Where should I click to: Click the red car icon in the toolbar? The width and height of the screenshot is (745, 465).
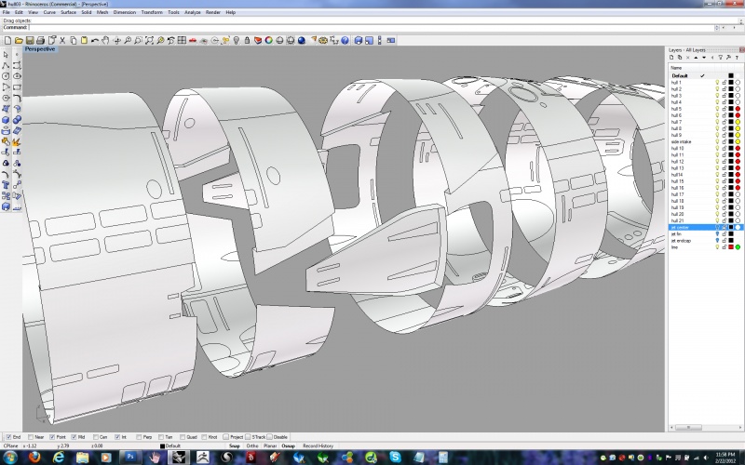(x=193, y=40)
